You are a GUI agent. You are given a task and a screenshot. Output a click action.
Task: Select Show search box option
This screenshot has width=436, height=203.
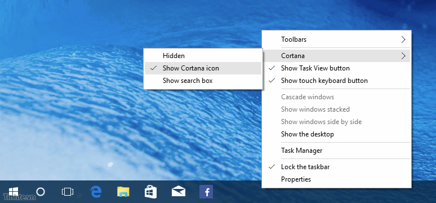tap(203, 81)
